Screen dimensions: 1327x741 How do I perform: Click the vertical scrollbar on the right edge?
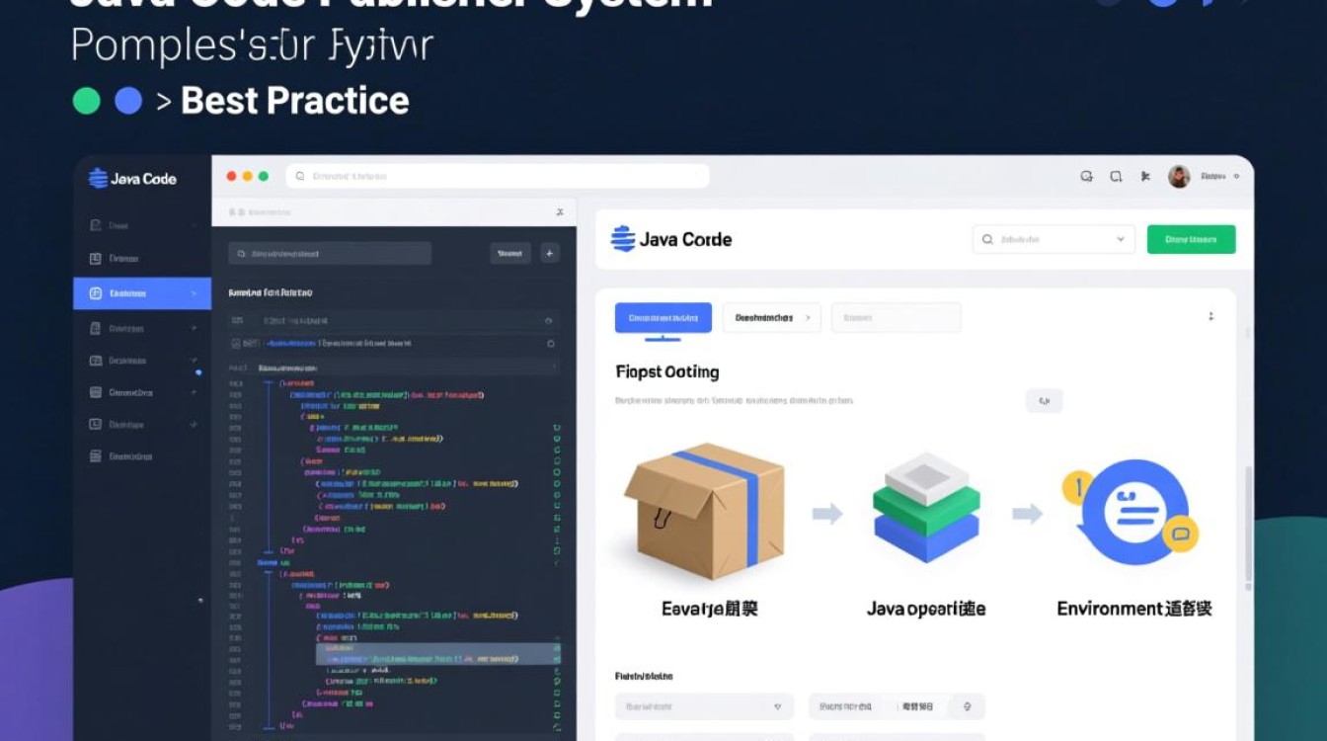point(1247,524)
